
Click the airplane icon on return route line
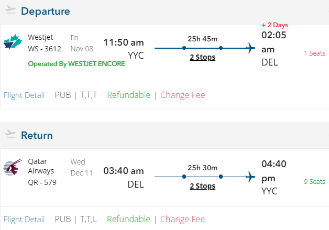click(250, 176)
